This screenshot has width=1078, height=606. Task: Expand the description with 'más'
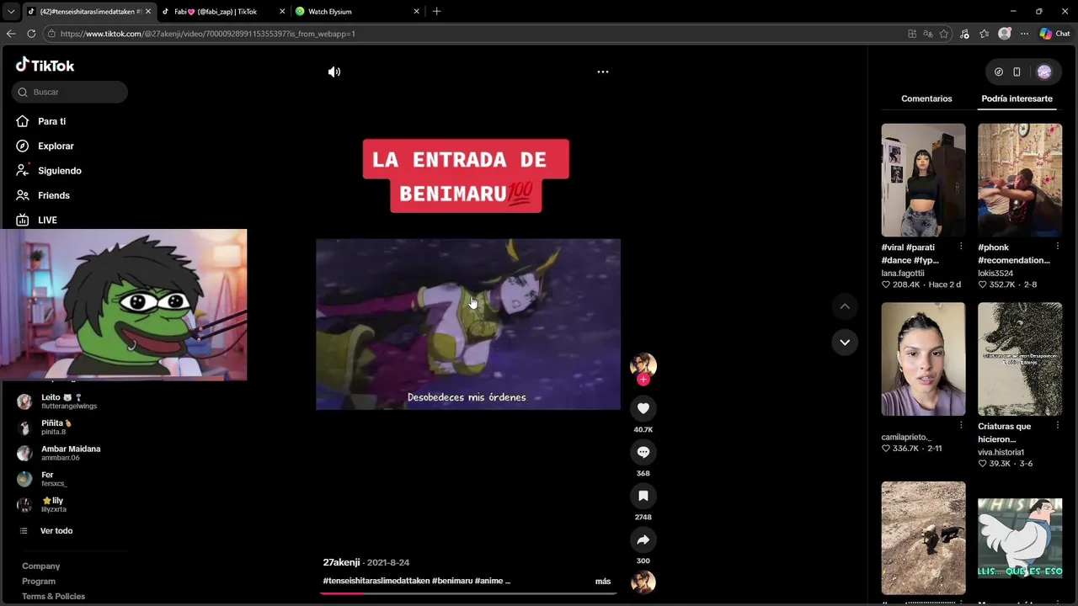click(603, 582)
